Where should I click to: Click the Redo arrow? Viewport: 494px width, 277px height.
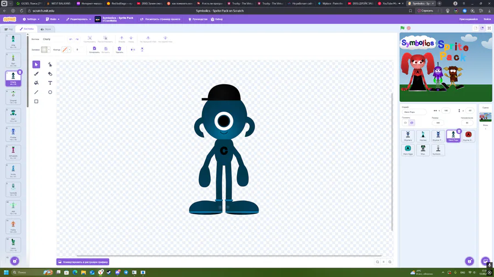pyautogui.click(x=77, y=39)
